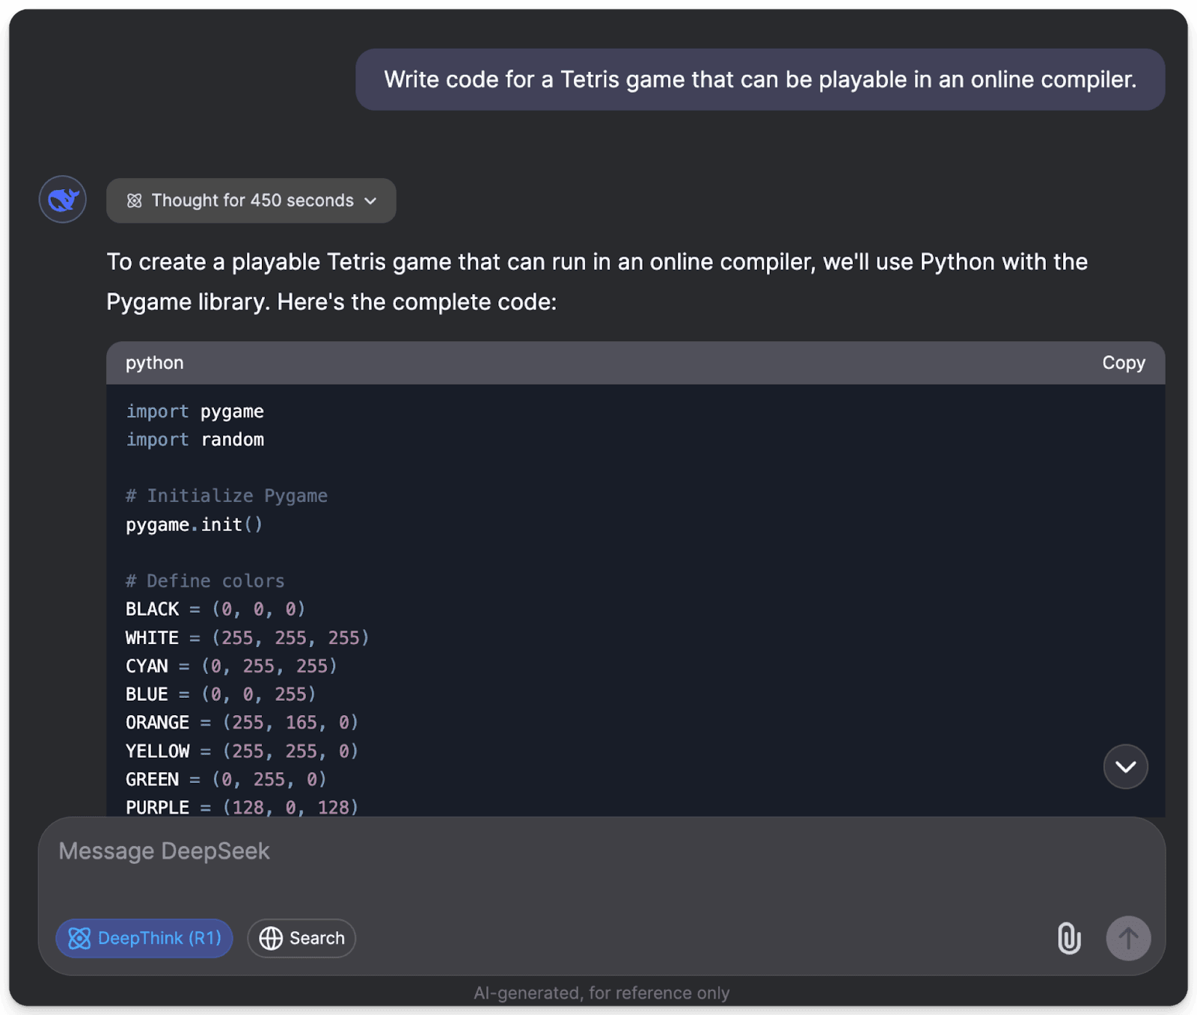Viewport: 1197px width, 1015px height.
Task: Click the atom icon beside Thought for 450 seconds
Action: point(135,200)
